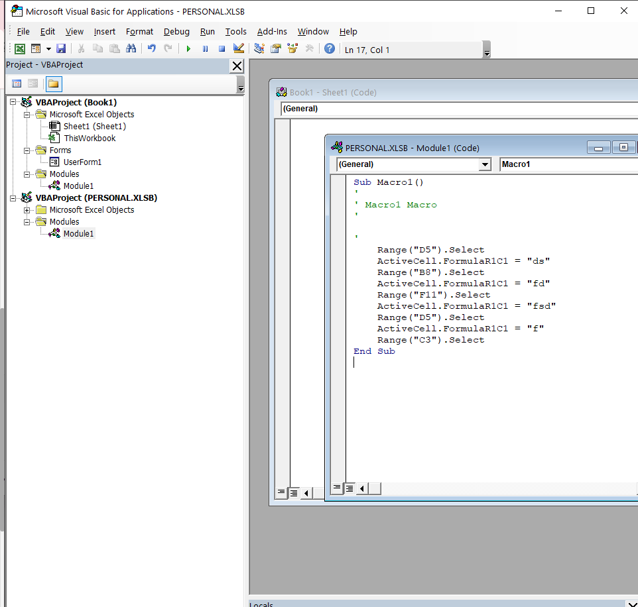The image size is (638, 607).
Task: Toggle Design Mode icon
Action: pos(239,49)
